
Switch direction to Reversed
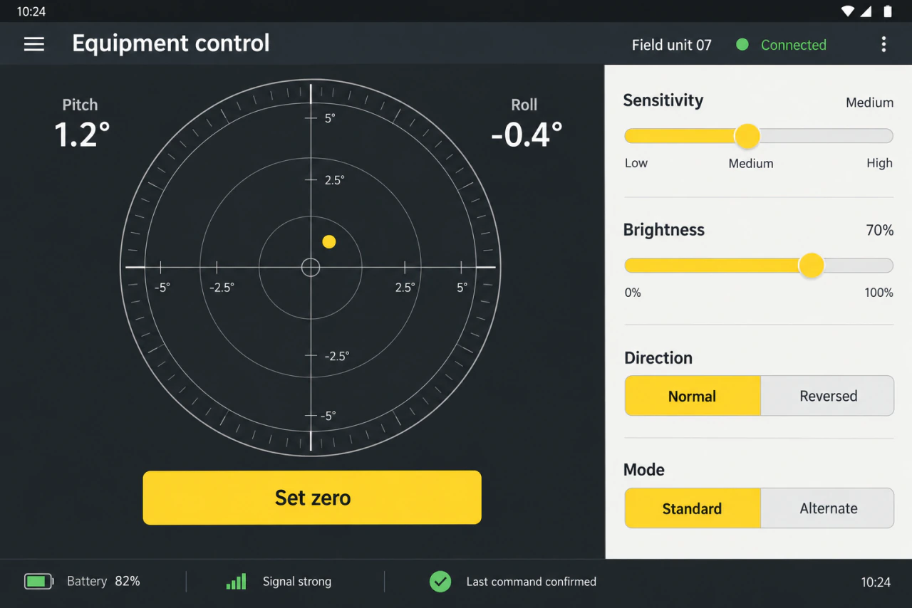pyautogui.click(x=828, y=396)
